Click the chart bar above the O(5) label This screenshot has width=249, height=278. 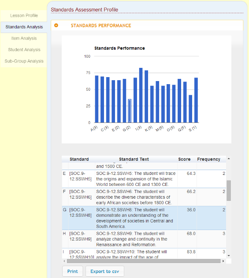[x=174, y=104]
